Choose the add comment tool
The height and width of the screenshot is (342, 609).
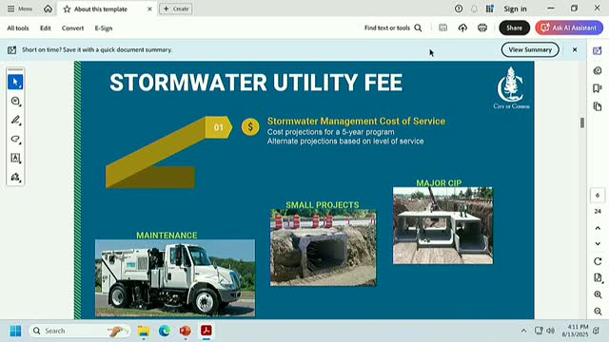point(15,102)
